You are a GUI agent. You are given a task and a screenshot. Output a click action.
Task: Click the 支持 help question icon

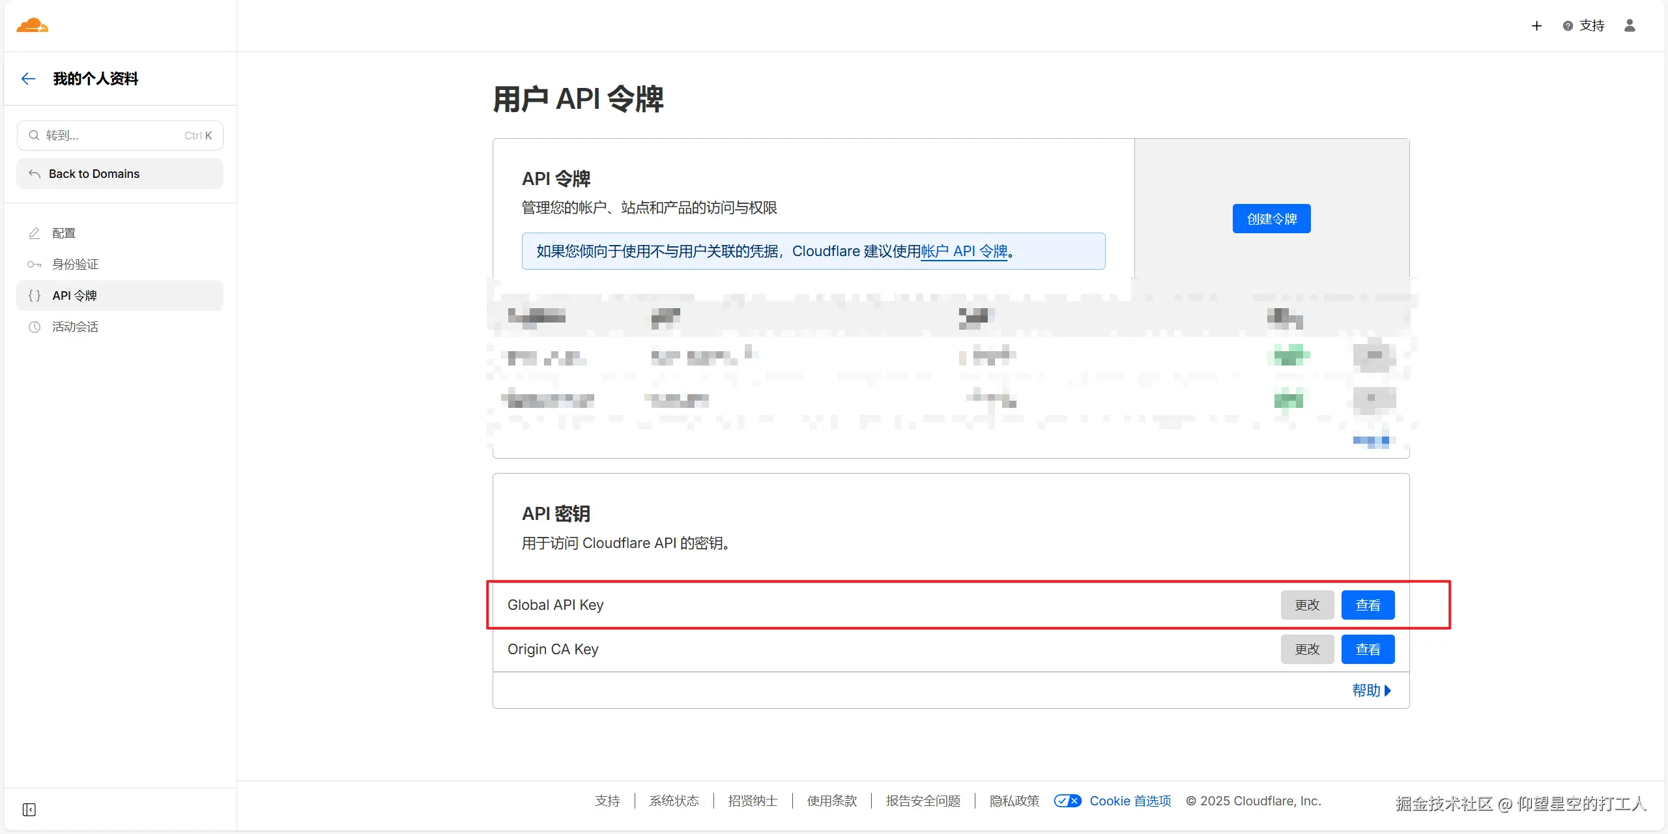click(1568, 26)
